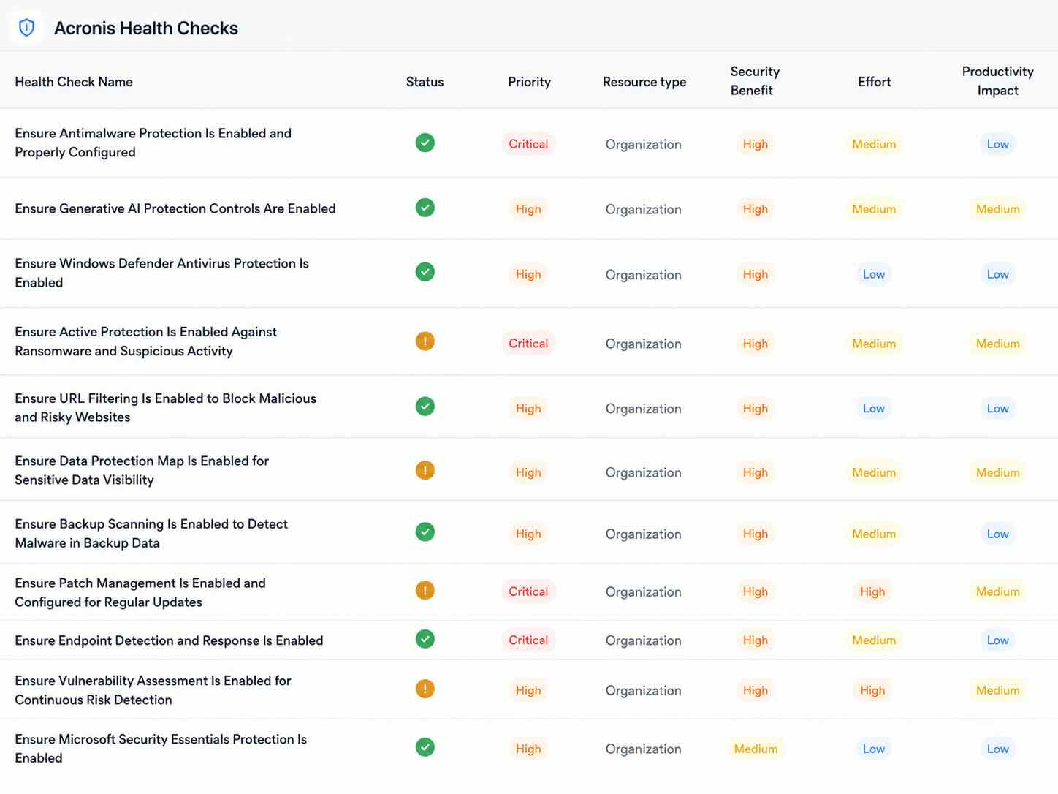Click High effort badge in Patch Management row
This screenshot has width=1058, height=794.
tap(872, 591)
